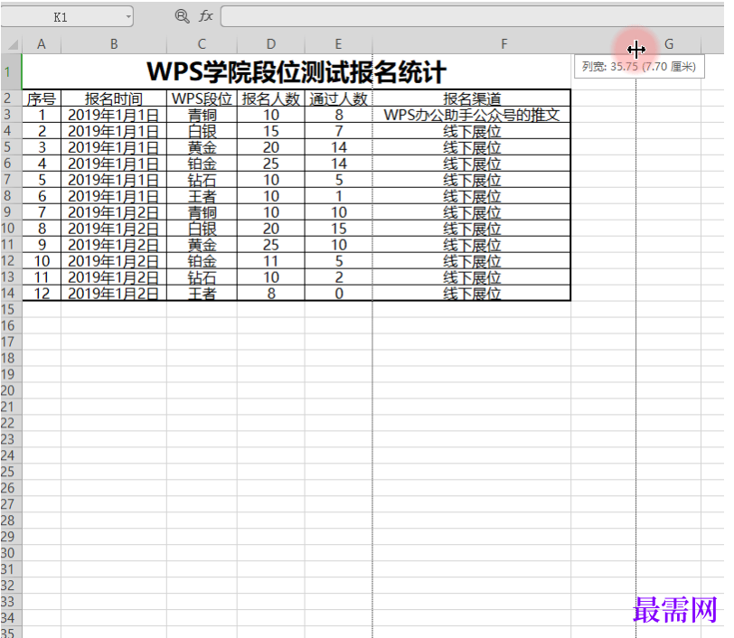Click 序号 value 6 in row 8
The image size is (734, 638).
coord(42,196)
